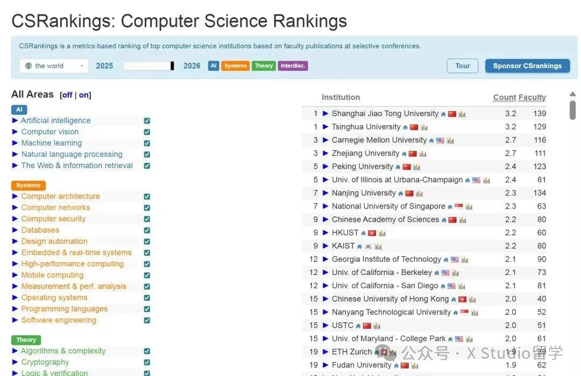Expand faculty list for Fudan University
The height and width of the screenshot is (376, 581).
[325, 365]
